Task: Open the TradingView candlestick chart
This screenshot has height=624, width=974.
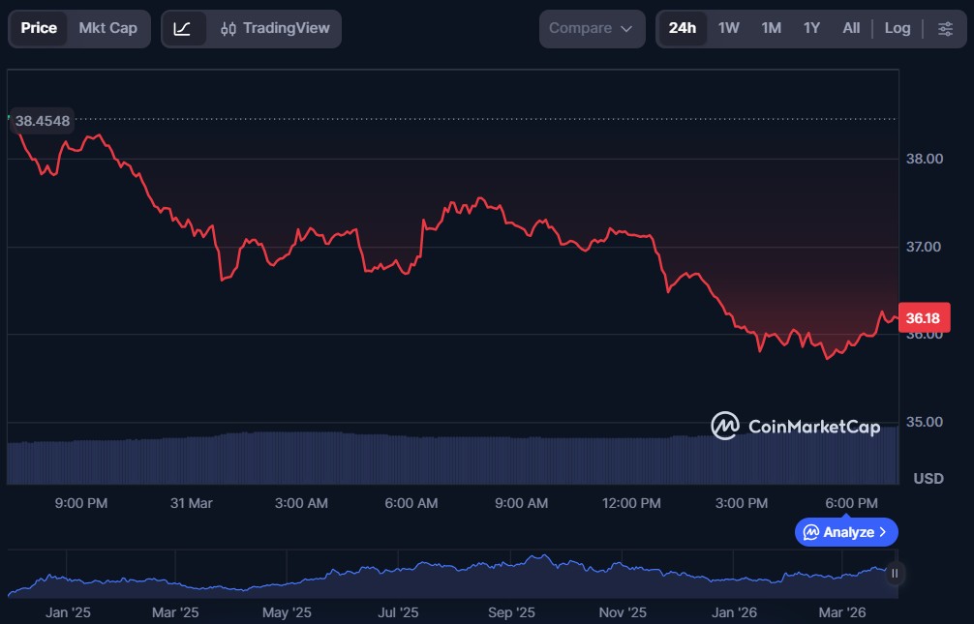Action: point(274,29)
